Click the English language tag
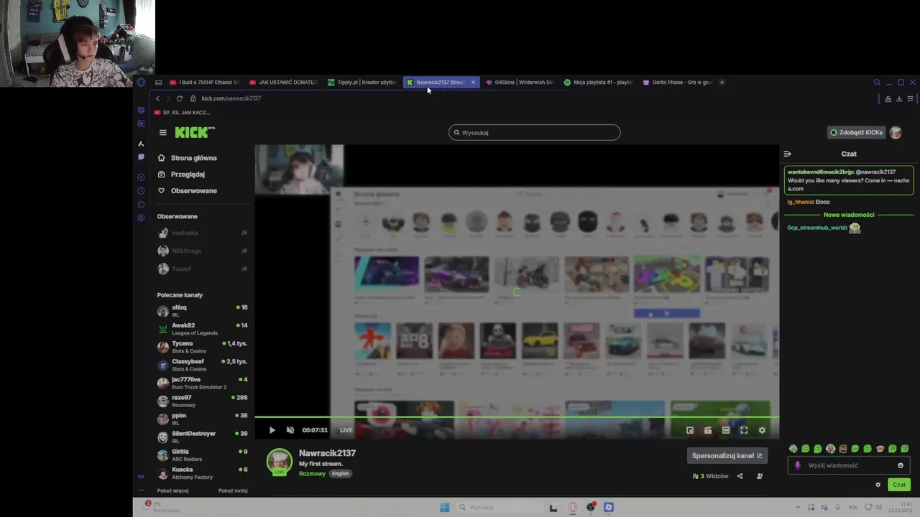Screen dimensions: 920x517 point(340,474)
